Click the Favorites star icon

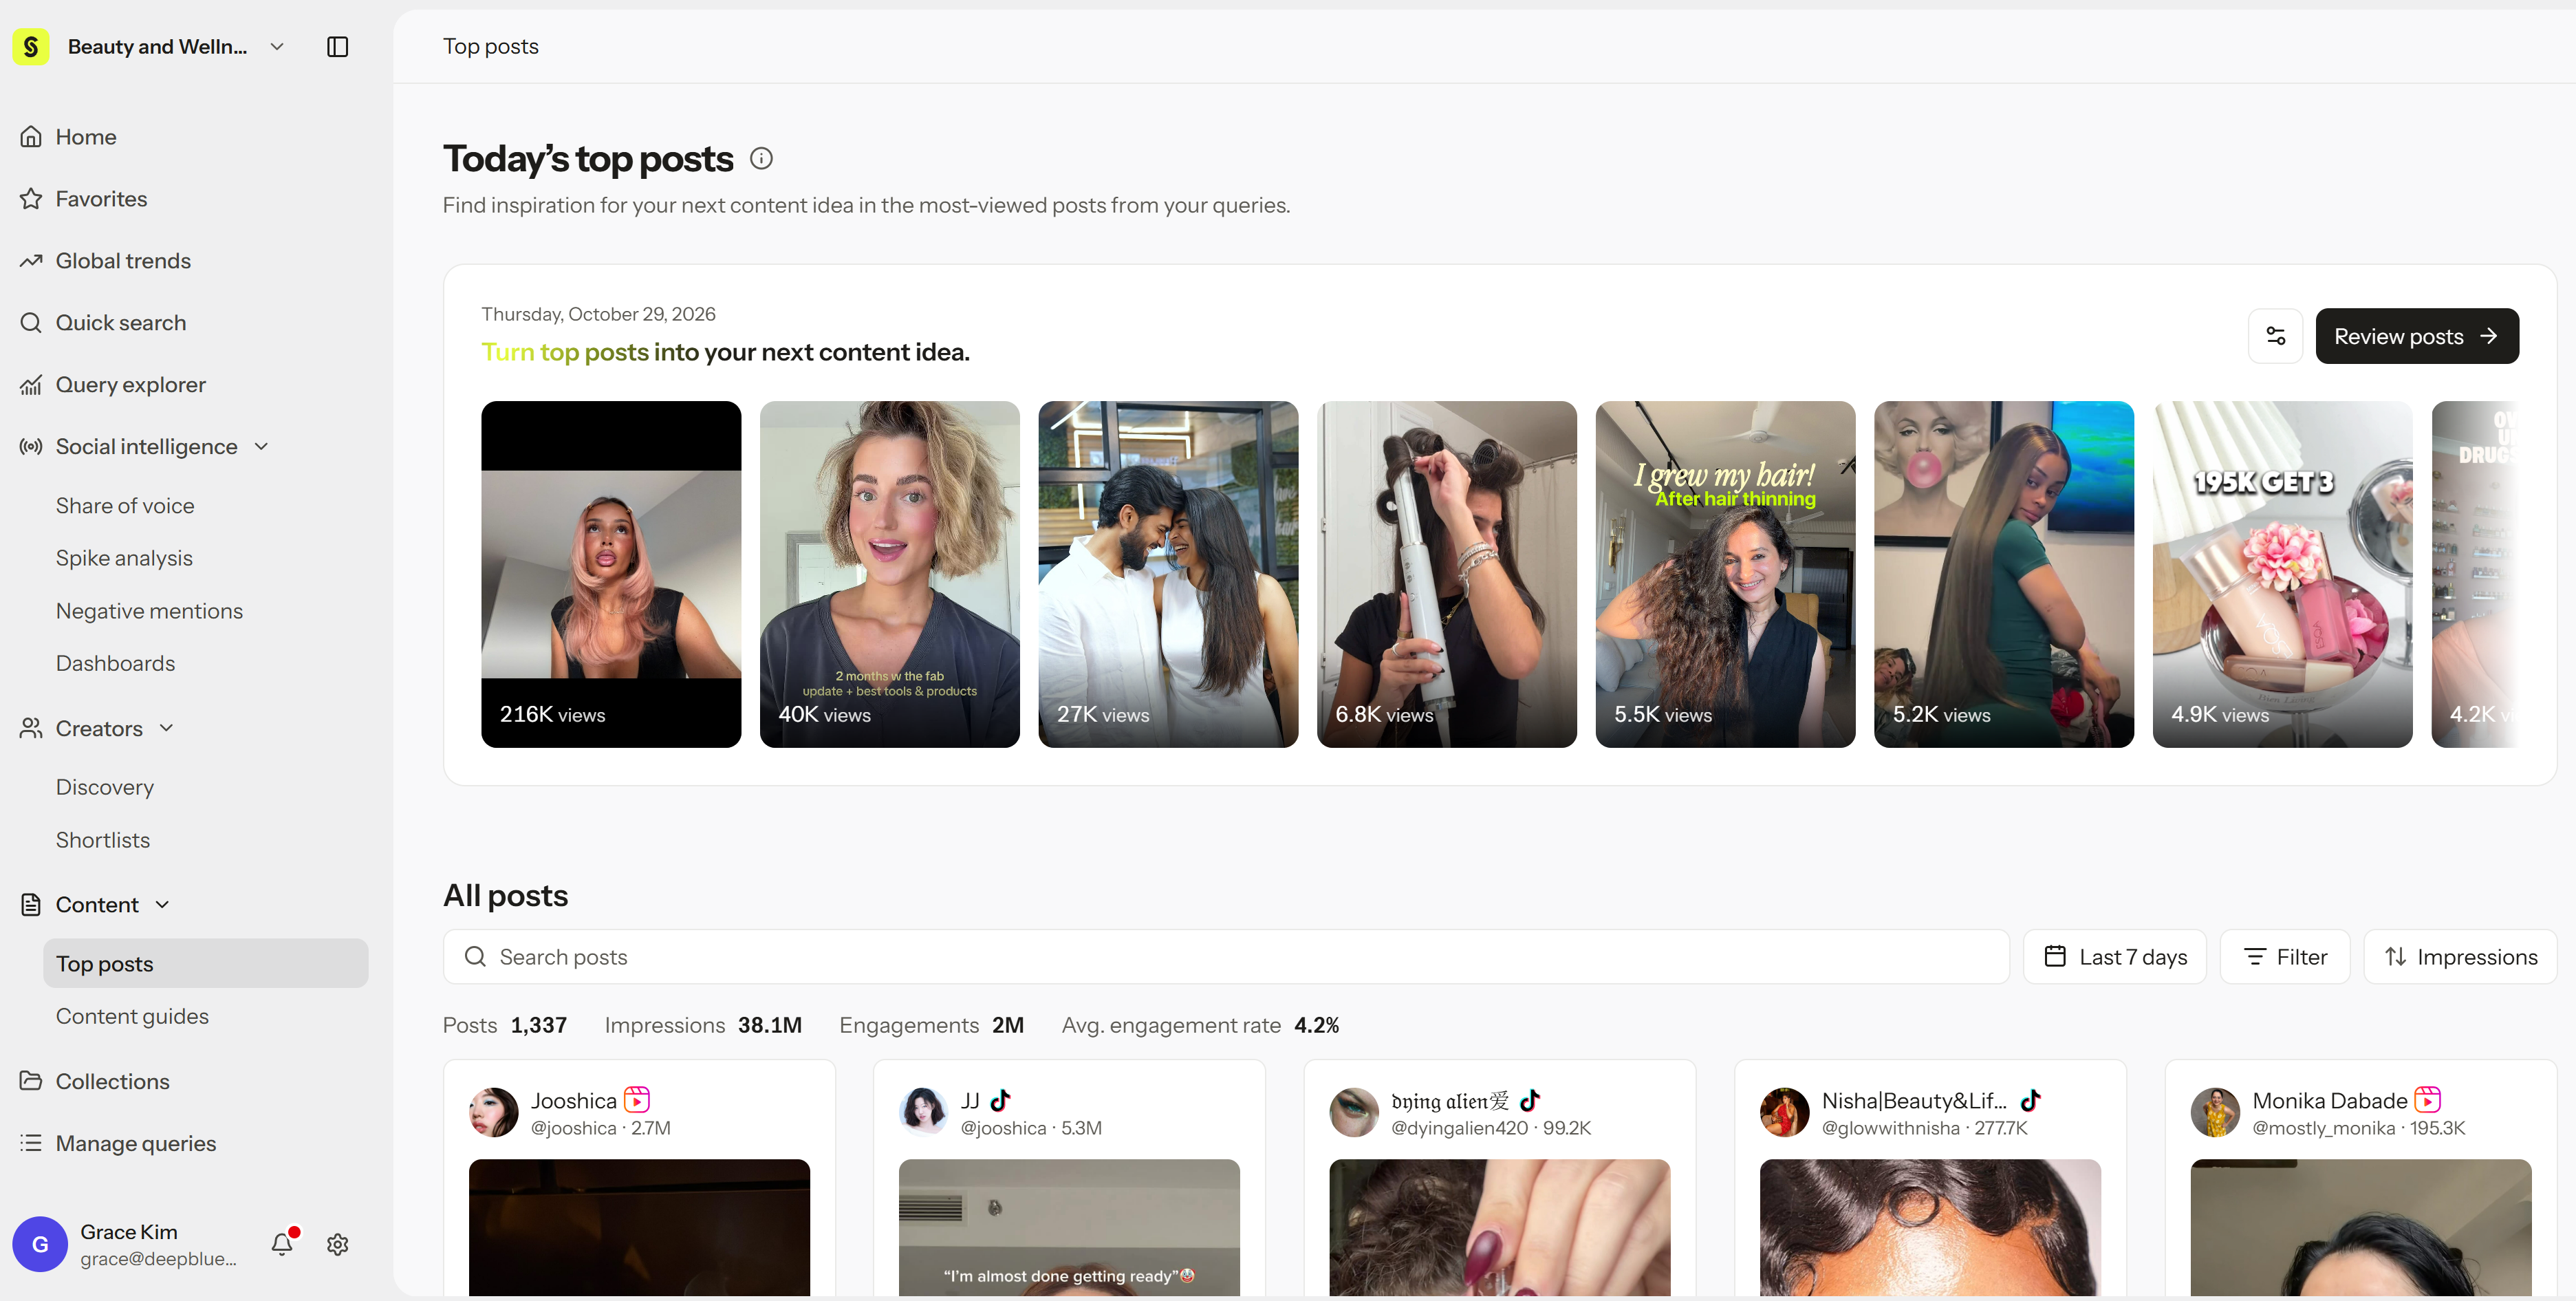pyautogui.click(x=31, y=199)
